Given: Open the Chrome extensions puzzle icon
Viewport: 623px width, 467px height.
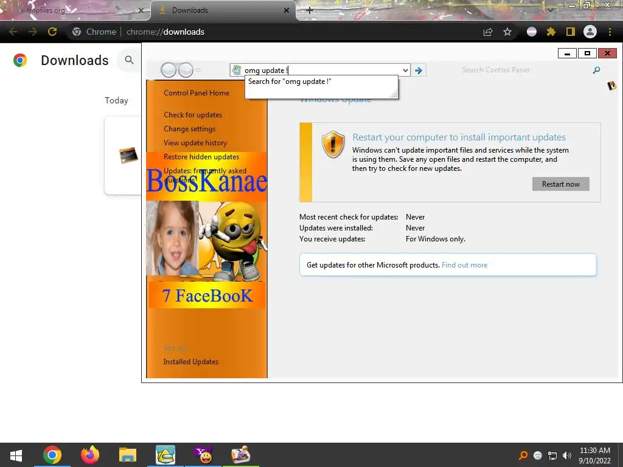Looking at the screenshot, I should coord(551,32).
